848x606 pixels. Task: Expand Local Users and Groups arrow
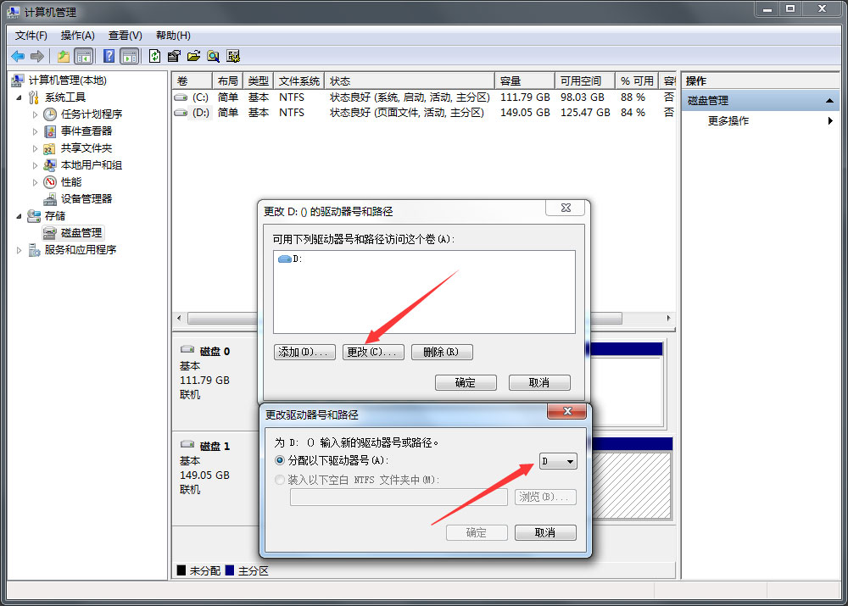pos(35,165)
